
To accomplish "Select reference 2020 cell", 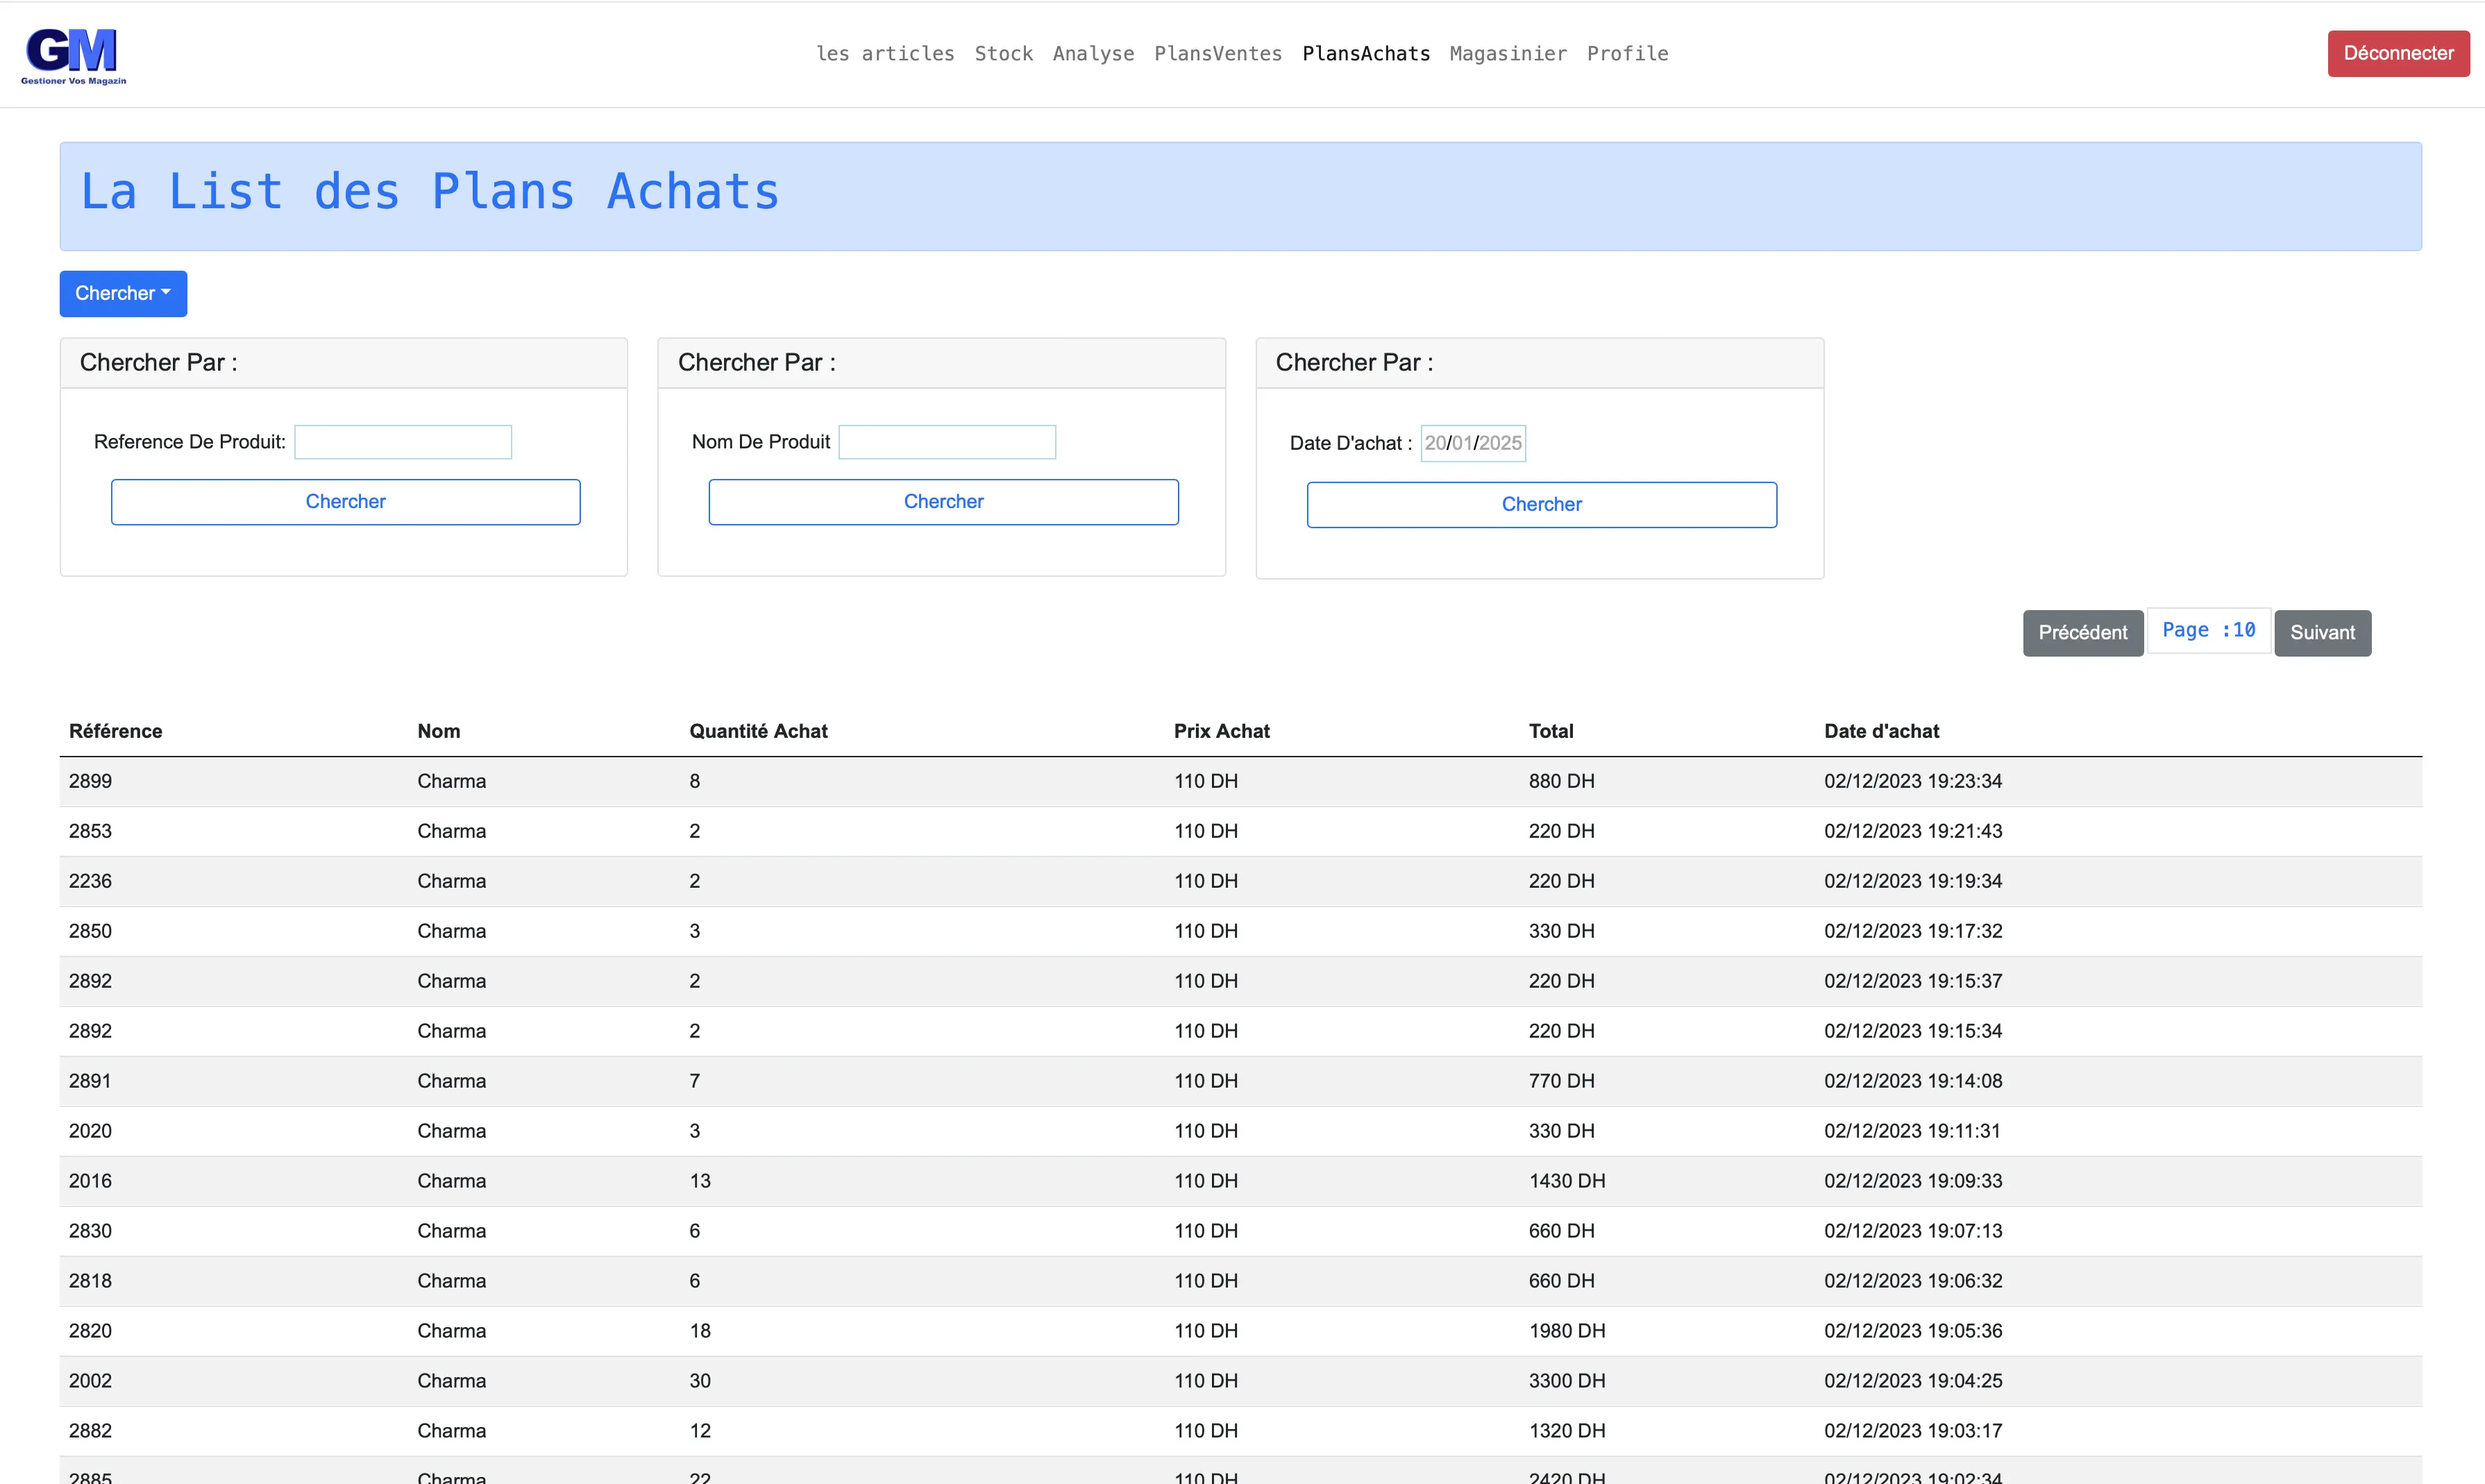I will tap(90, 1131).
